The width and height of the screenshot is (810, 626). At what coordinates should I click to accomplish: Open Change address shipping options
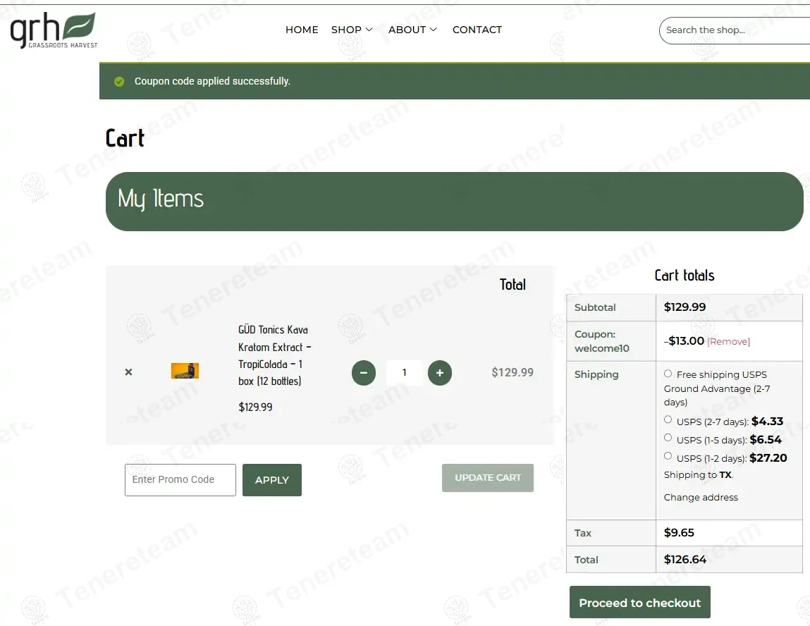coord(701,497)
